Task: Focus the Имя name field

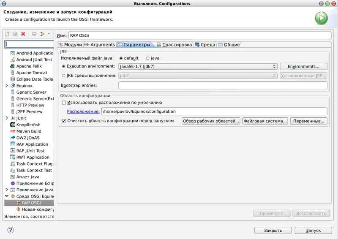Action: (x=200, y=35)
